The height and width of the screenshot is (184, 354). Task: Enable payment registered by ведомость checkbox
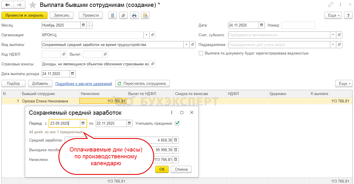(201, 53)
